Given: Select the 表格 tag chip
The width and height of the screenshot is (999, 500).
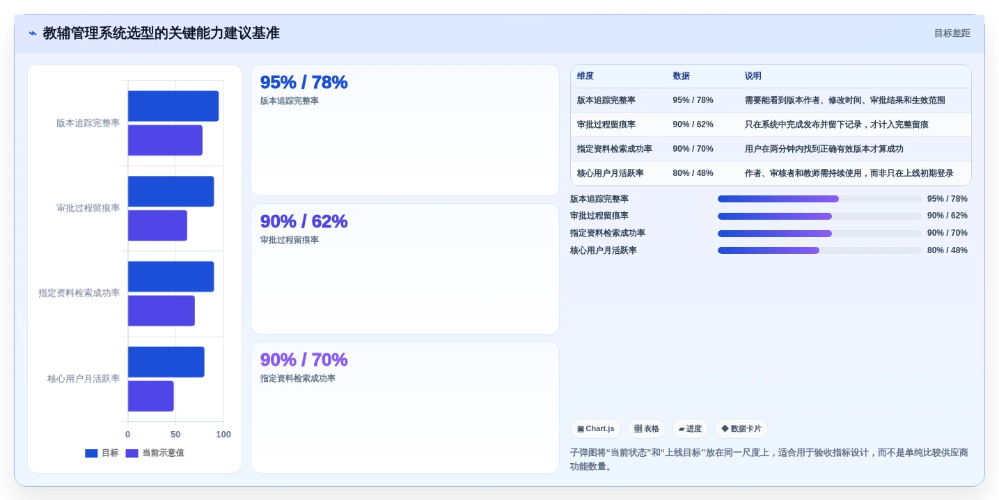Looking at the screenshot, I should [x=646, y=428].
